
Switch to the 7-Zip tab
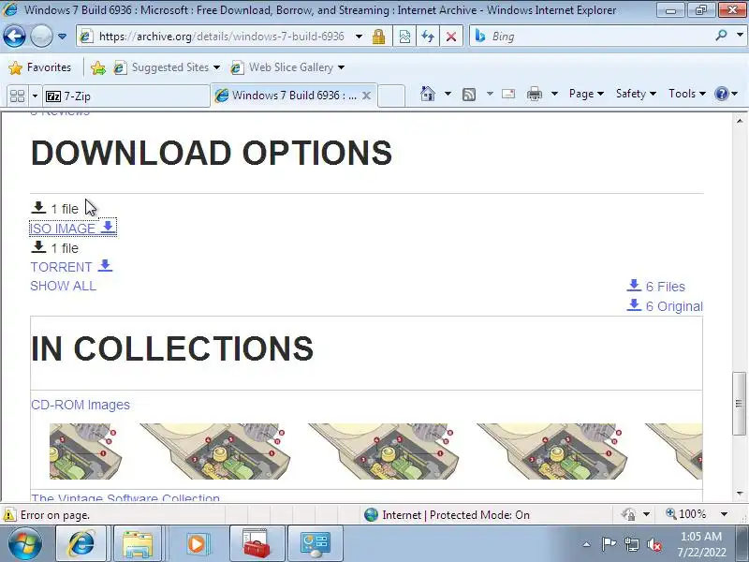click(x=126, y=96)
